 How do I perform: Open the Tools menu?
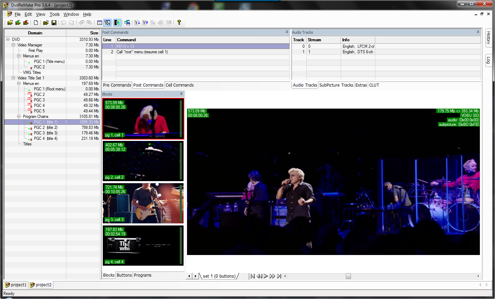[54, 14]
